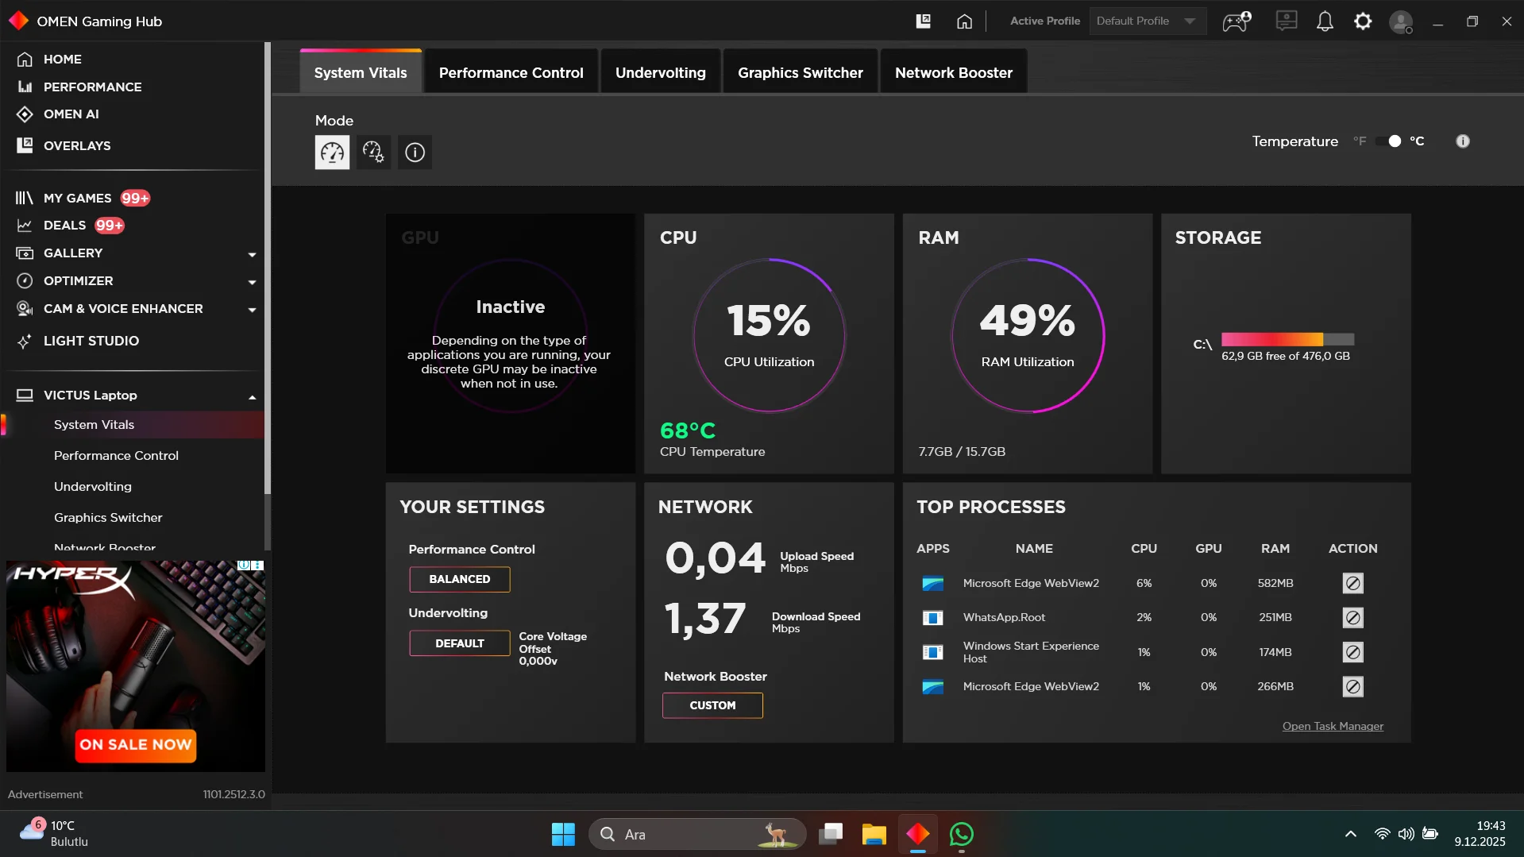Click the temperature info icon
Image resolution: width=1524 pixels, height=857 pixels.
pyautogui.click(x=1463, y=141)
